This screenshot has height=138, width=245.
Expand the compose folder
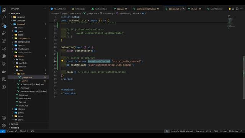pyautogui.click(x=21, y=20)
